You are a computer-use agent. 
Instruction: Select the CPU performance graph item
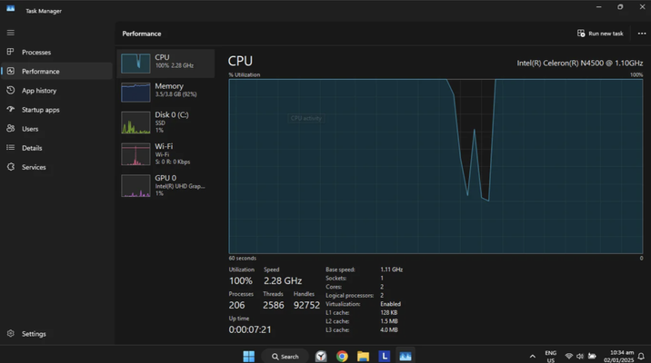[x=165, y=64]
